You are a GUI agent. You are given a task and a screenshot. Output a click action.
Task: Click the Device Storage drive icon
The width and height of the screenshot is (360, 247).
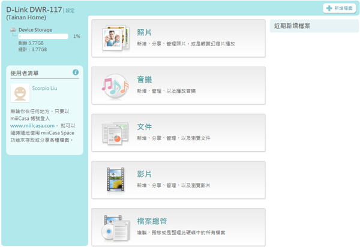click(13, 29)
